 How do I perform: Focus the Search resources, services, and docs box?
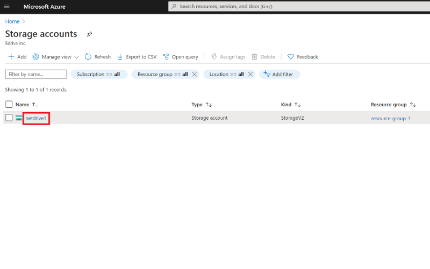[299, 6]
